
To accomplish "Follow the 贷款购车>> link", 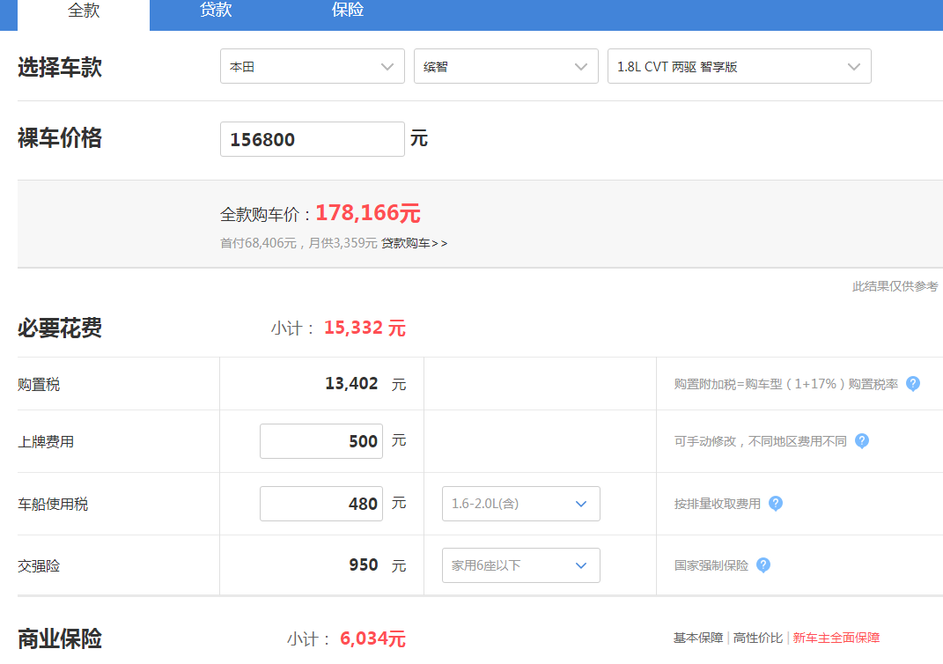I will pyautogui.click(x=415, y=243).
